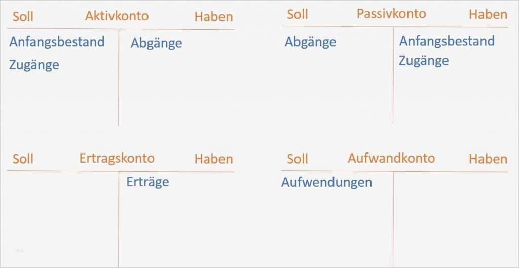Viewport: 519px width, 268px height.
Task: Click Anfangsbestand entry in the Aktivkonto
Action: point(57,42)
